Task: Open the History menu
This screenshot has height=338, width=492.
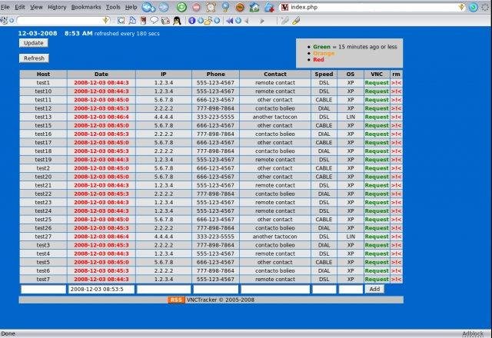Action: click(x=57, y=7)
